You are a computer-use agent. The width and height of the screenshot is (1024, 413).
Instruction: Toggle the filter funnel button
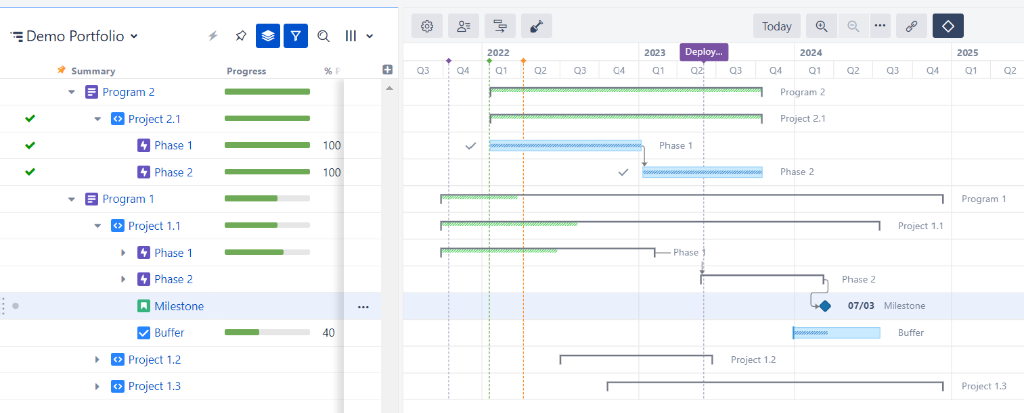click(x=296, y=36)
